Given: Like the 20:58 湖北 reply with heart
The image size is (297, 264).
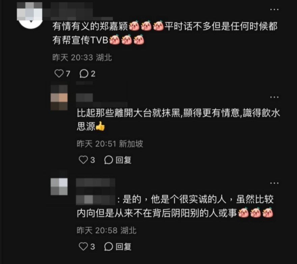Looking at the screenshot, I should [83, 246].
